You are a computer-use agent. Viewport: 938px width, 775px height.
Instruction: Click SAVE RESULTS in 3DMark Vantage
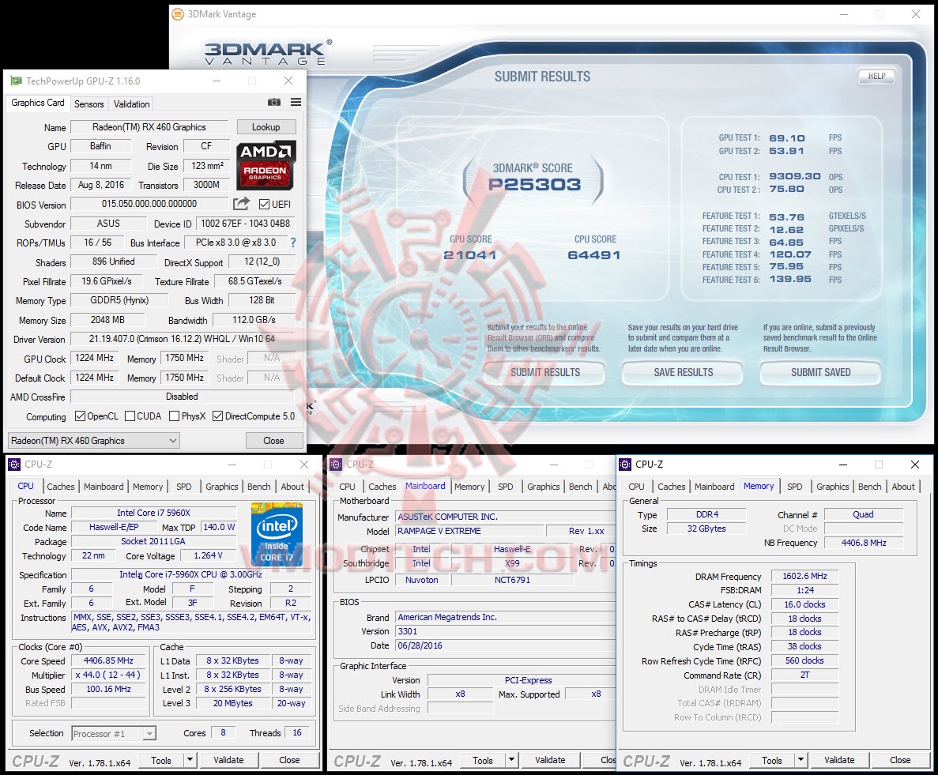point(684,373)
